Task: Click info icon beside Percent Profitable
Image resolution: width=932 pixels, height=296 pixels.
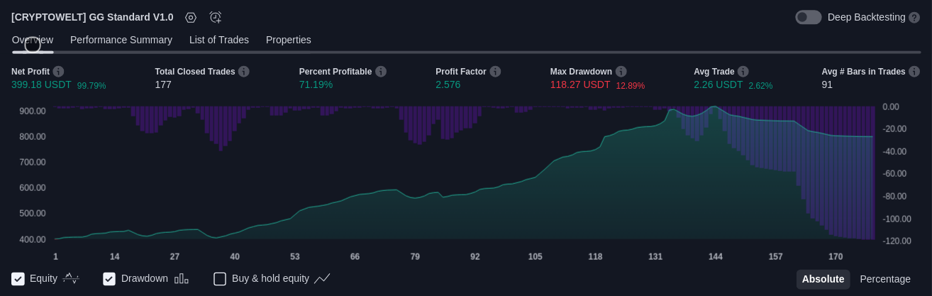Action: [x=381, y=72]
